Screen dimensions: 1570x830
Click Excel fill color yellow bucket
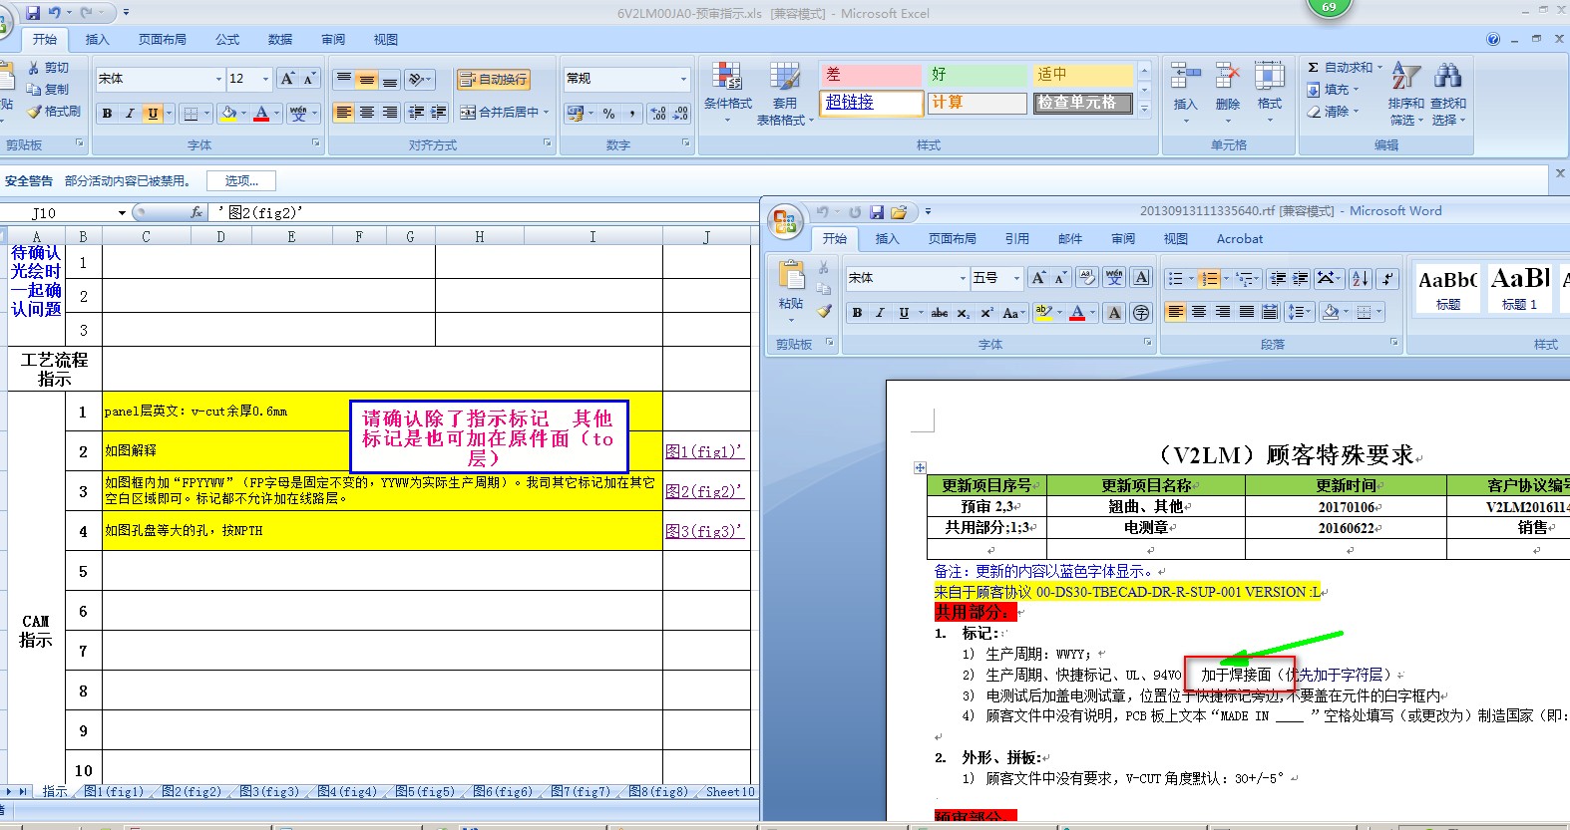tap(228, 114)
